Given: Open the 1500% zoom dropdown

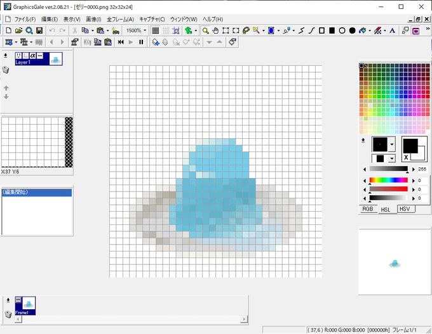Looking at the screenshot, I should [x=145, y=30].
